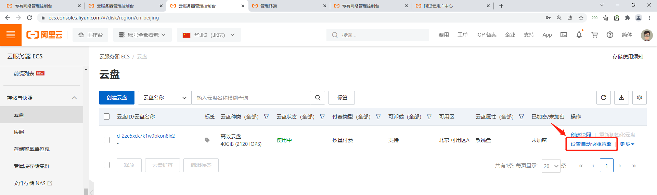Image resolution: width=657 pixels, height=195 pixels.
Task: Open the shopping cart icon
Action: (594, 35)
